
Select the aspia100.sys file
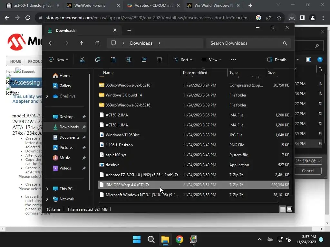point(194,155)
